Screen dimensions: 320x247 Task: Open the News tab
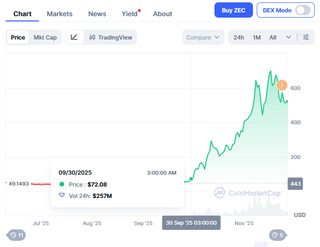(x=97, y=14)
